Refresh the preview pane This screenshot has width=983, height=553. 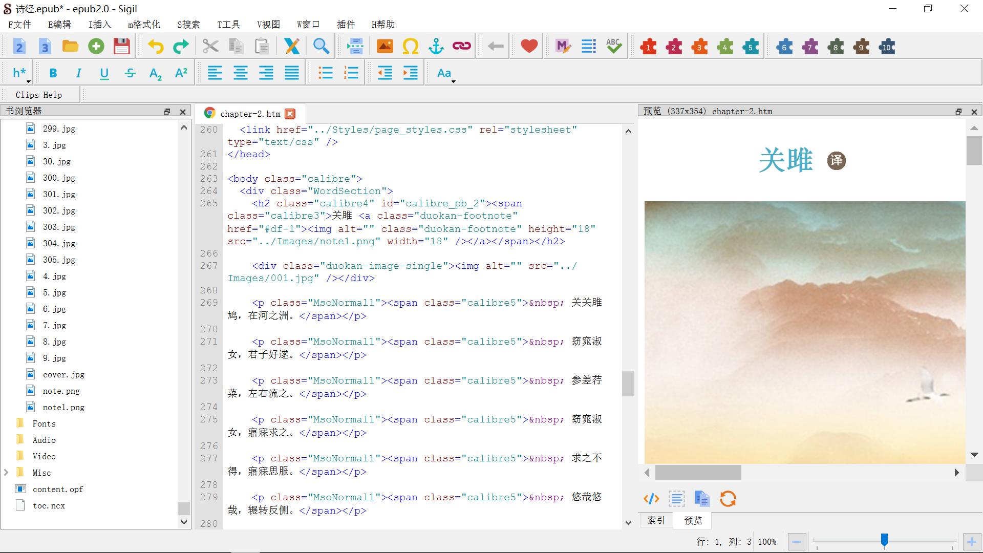coord(728,499)
